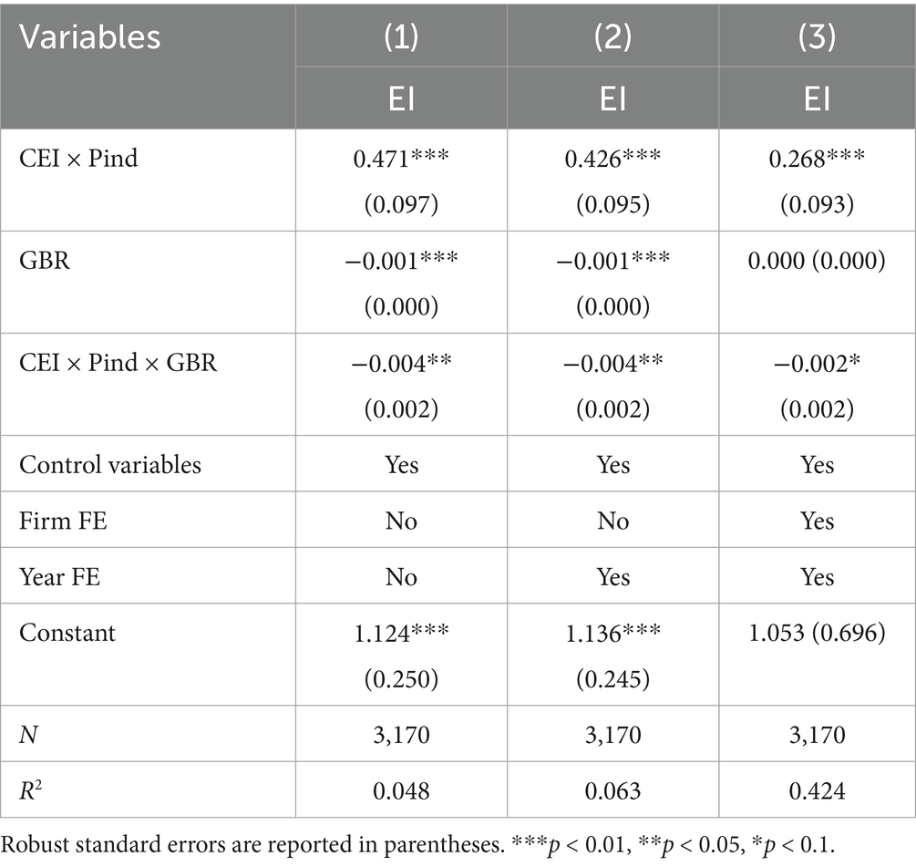Screen dimensions: 916x867
Task: Click Year FE value No in column (1)
Action: [x=401, y=577]
